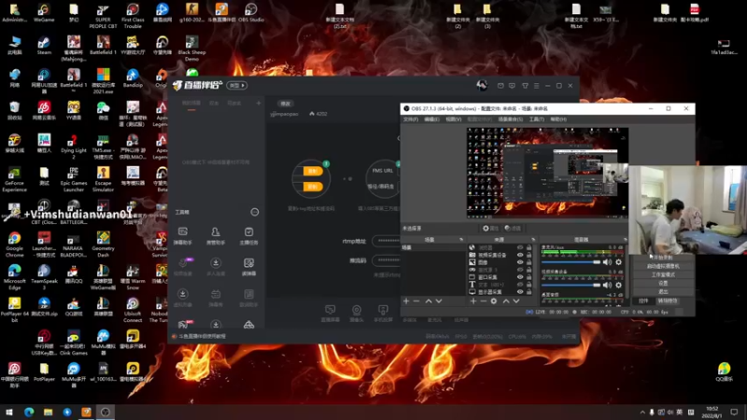This screenshot has height=420, width=747.
Task: Enable 工作室模式 in OBS controls
Action: click(663, 274)
